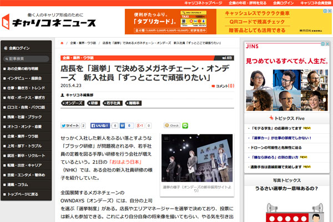This screenshot has height=222, width=333.
Task: Select トップページに戻る in the sidebar
Action: (x=26, y=194)
